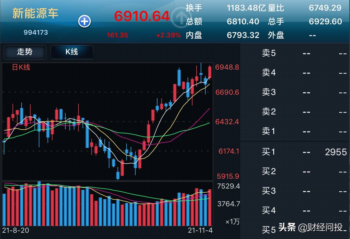Select the 6793.32 value
Viewport: 350px width, 239px height.
point(243,35)
